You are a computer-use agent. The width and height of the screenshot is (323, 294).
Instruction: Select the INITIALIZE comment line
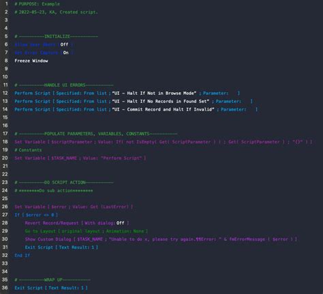[57, 36]
